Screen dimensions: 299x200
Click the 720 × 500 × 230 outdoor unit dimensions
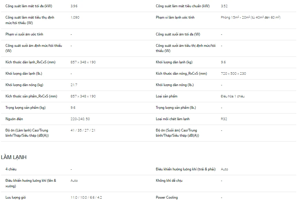click(233, 74)
